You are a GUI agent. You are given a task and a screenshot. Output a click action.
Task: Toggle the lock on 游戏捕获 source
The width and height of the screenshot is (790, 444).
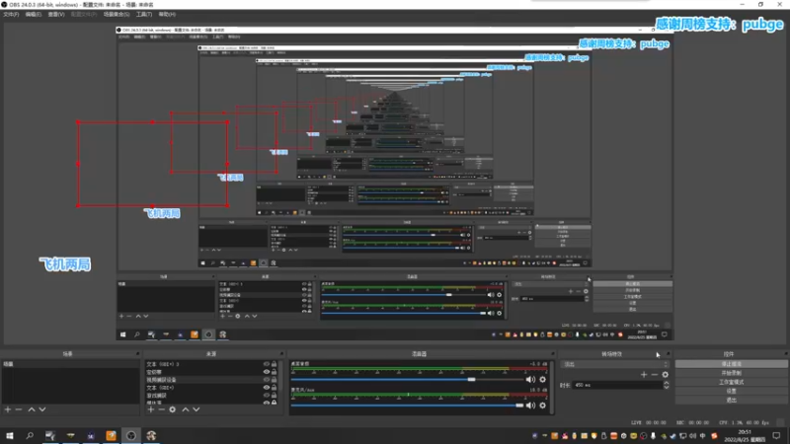pyautogui.click(x=275, y=396)
